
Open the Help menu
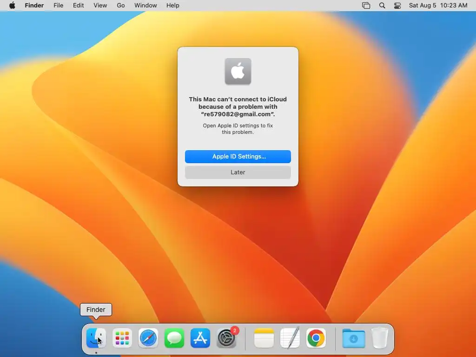173,6
